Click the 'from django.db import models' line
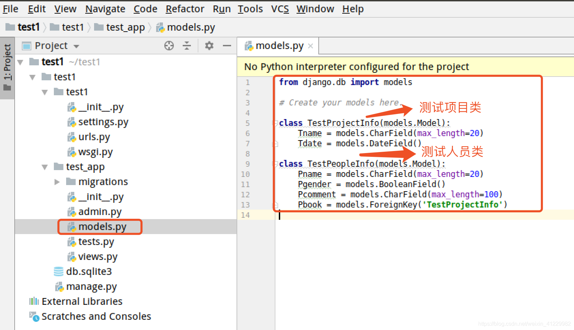 (346, 82)
